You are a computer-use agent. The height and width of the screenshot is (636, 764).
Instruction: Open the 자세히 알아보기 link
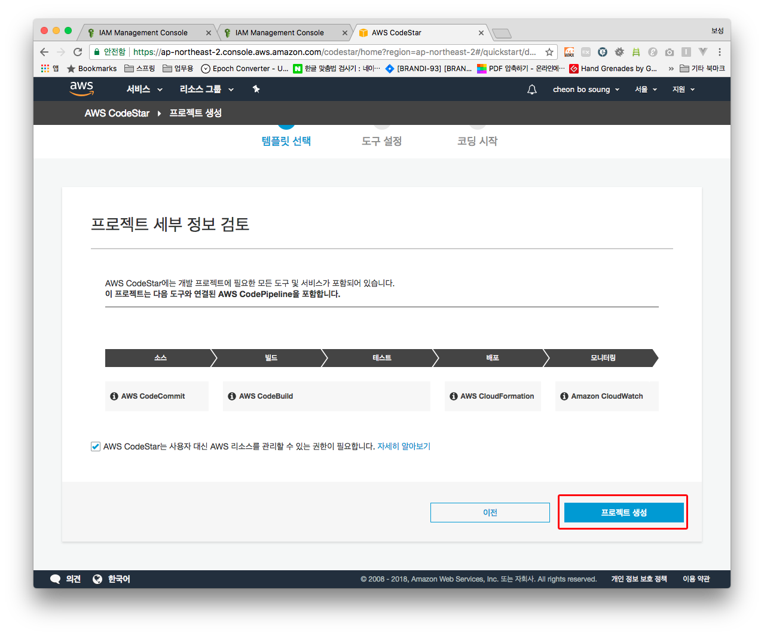point(404,447)
